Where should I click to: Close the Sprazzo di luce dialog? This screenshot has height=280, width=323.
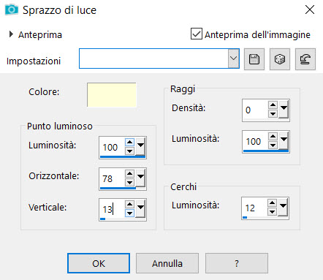tap(310, 10)
